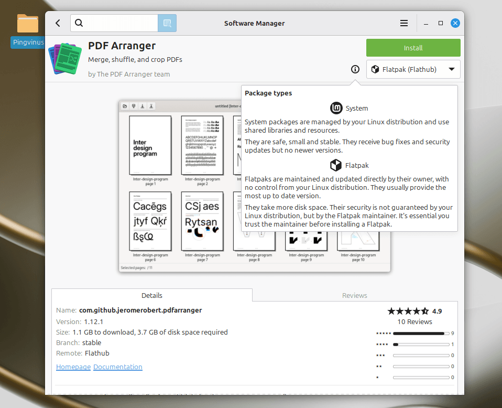Toggle the search-in-descriptions icon button
The width and height of the screenshot is (502, 408).
[167, 23]
